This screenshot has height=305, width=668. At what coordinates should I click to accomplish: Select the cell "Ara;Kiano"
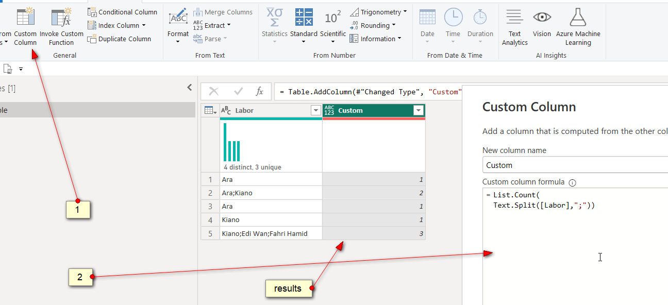tap(271, 193)
